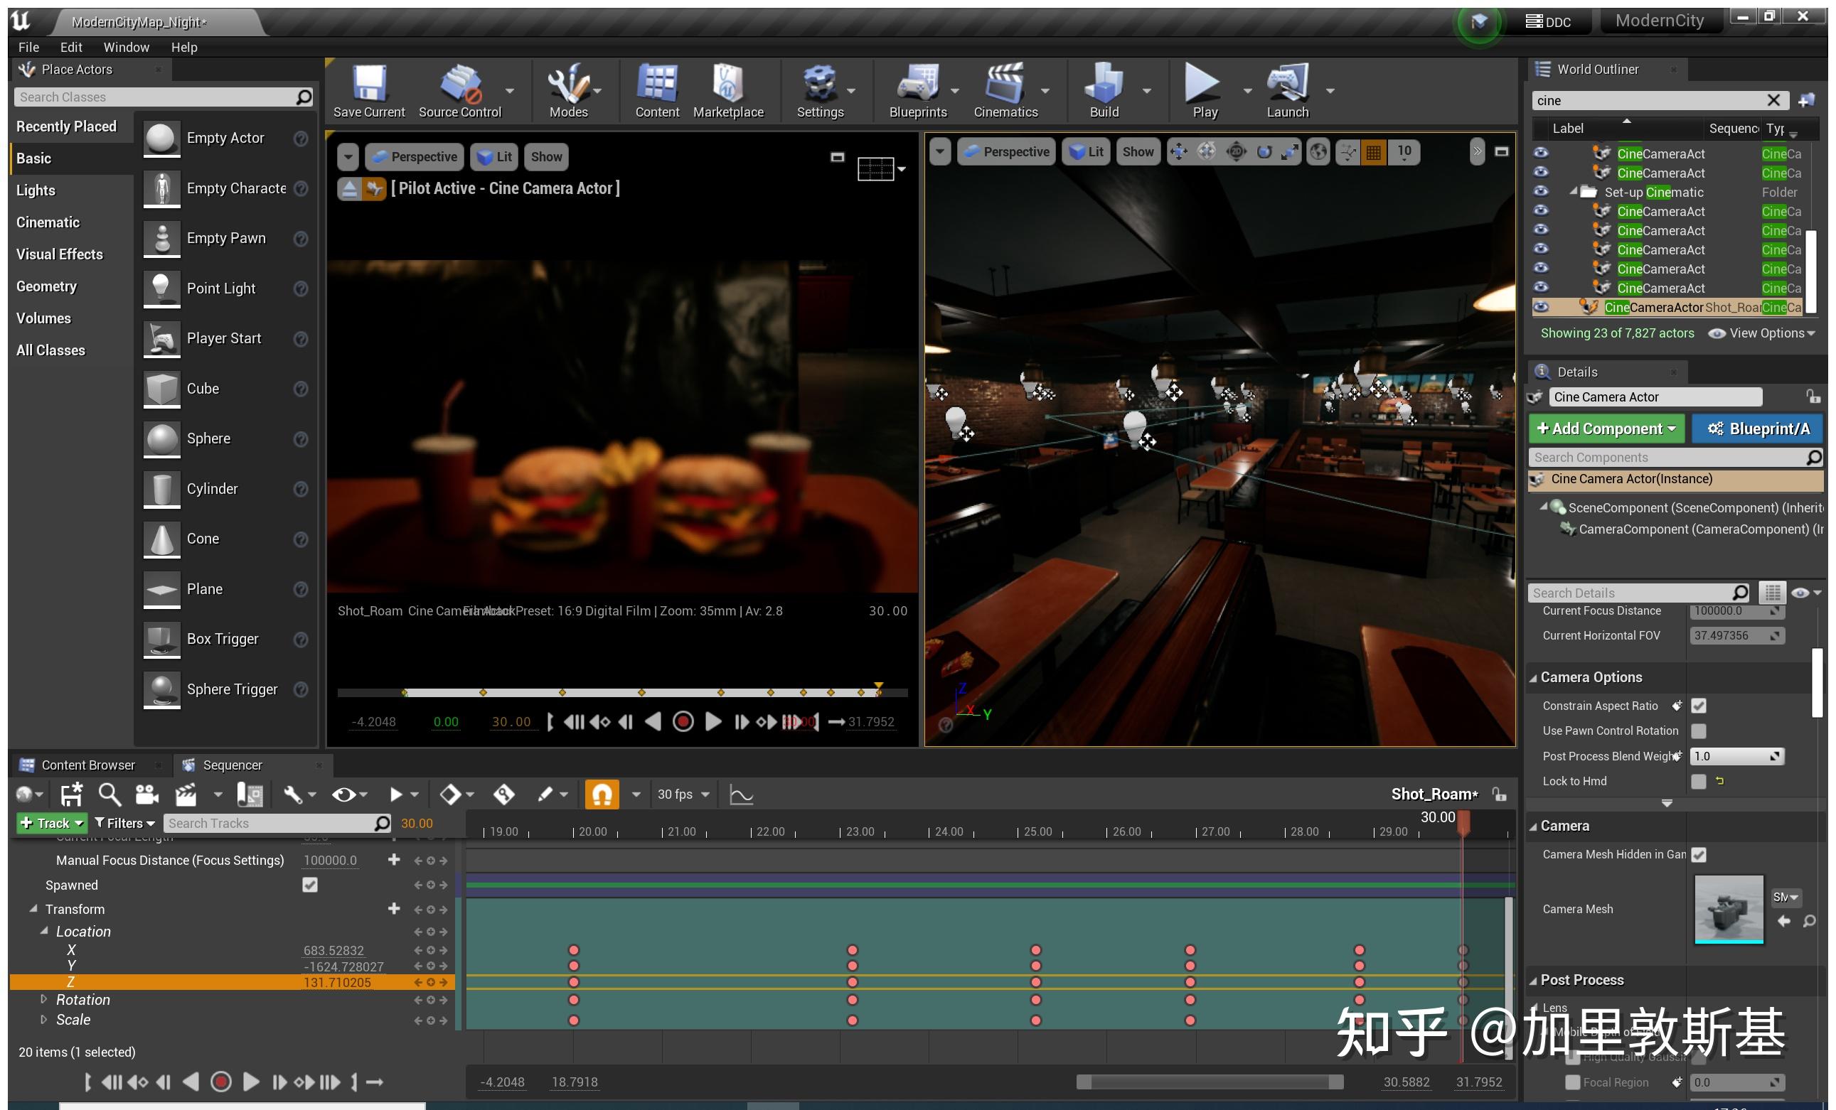Screen dimensions: 1836x1110
Task: Uncheck the Constrain Aspect Ratio checkbox
Action: (x=1699, y=705)
